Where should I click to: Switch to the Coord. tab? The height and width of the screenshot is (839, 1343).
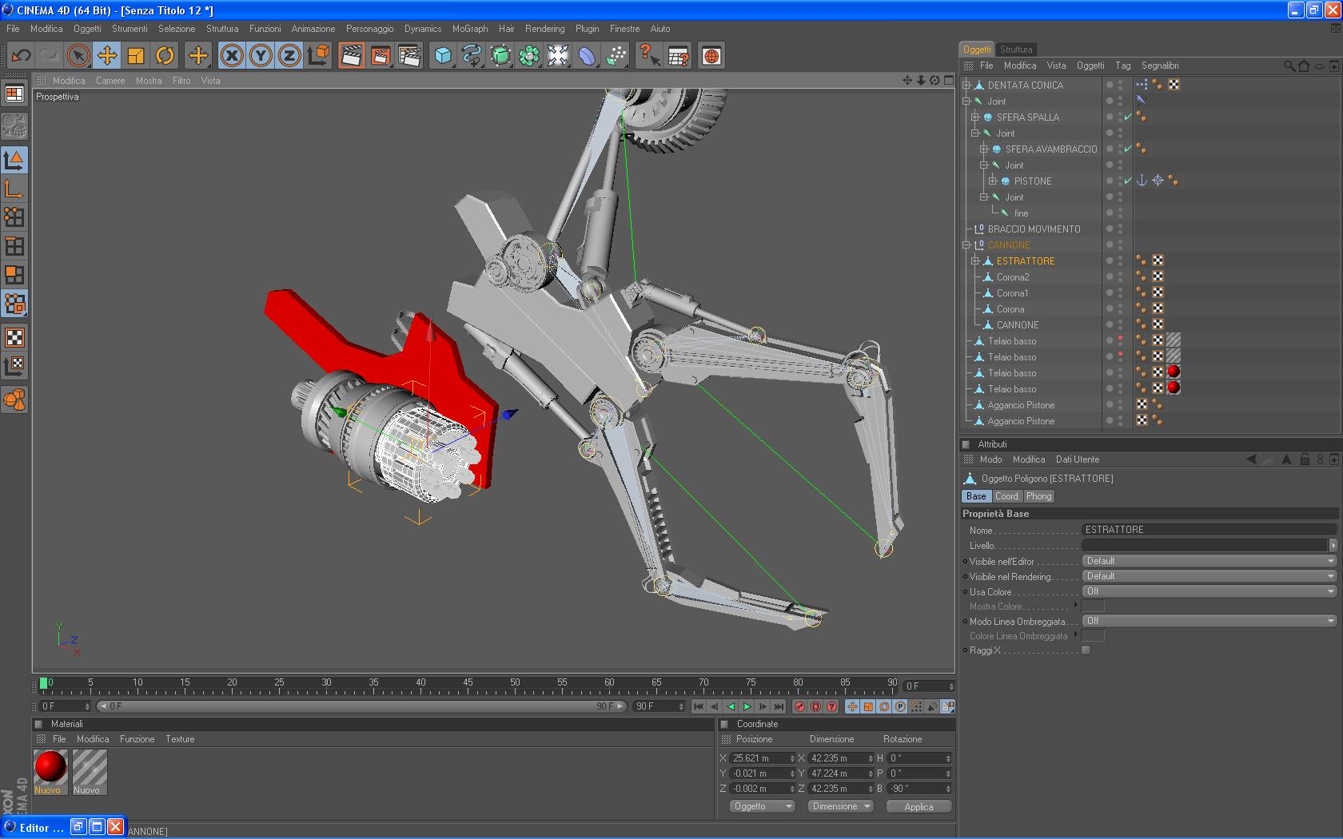(1006, 496)
